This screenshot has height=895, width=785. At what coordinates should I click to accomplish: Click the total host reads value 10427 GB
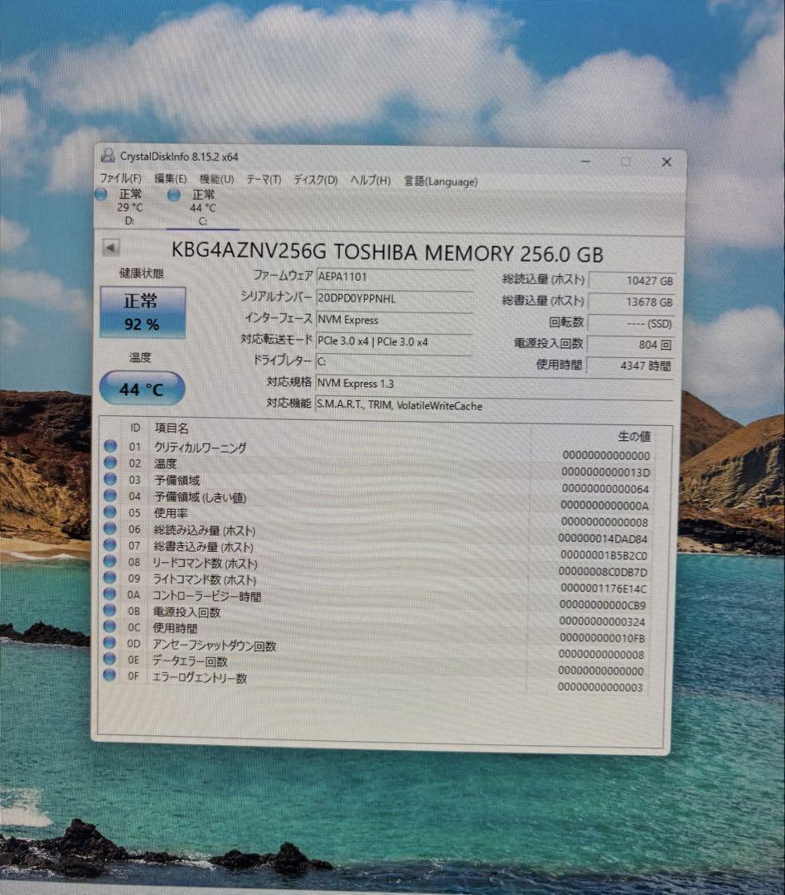632,281
